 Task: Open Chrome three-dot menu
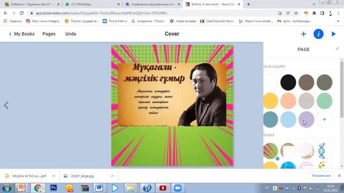(x=339, y=13)
